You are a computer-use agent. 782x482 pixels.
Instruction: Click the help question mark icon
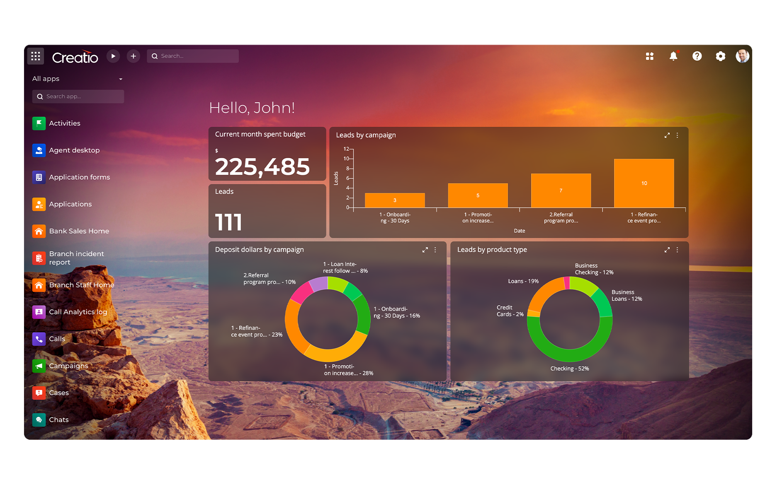click(697, 56)
